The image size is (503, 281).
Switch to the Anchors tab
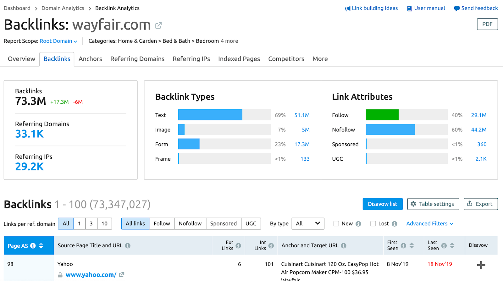[x=90, y=59]
